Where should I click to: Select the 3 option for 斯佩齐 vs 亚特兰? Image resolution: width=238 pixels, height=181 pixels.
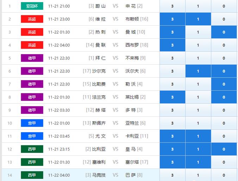(173, 123)
